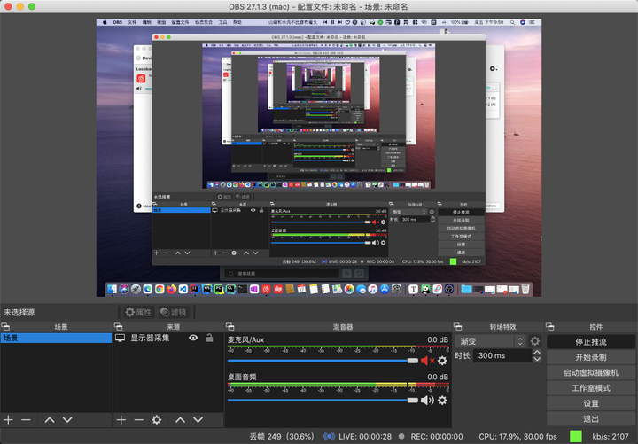Increase 时长 with the up stepper arrow
Screen dimensions: 638x444
(537, 353)
